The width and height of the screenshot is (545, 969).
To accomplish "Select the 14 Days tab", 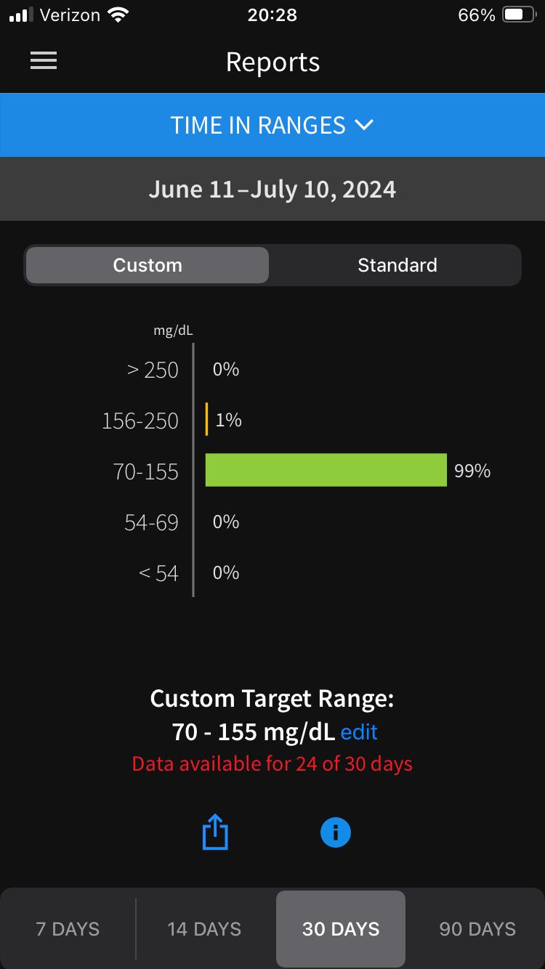I will pyautogui.click(x=204, y=929).
